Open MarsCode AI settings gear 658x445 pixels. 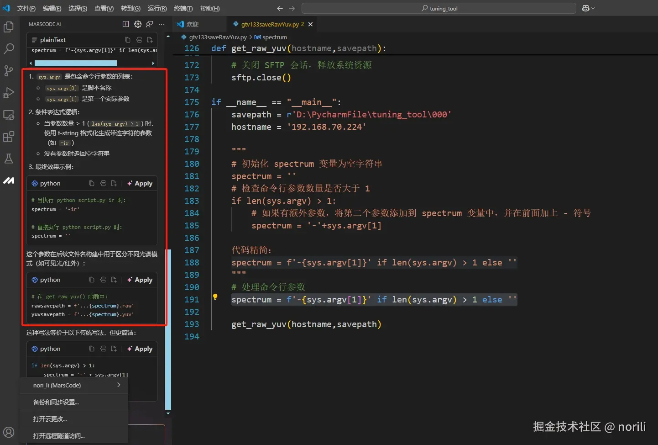pos(138,24)
